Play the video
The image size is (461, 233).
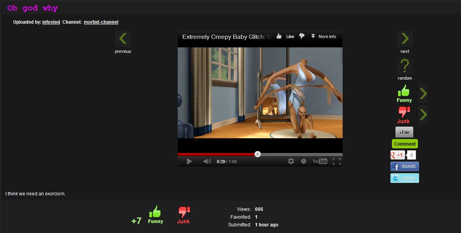pyautogui.click(x=189, y=161)
